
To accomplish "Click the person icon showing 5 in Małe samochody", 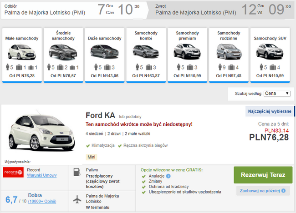I will point(8,67).
